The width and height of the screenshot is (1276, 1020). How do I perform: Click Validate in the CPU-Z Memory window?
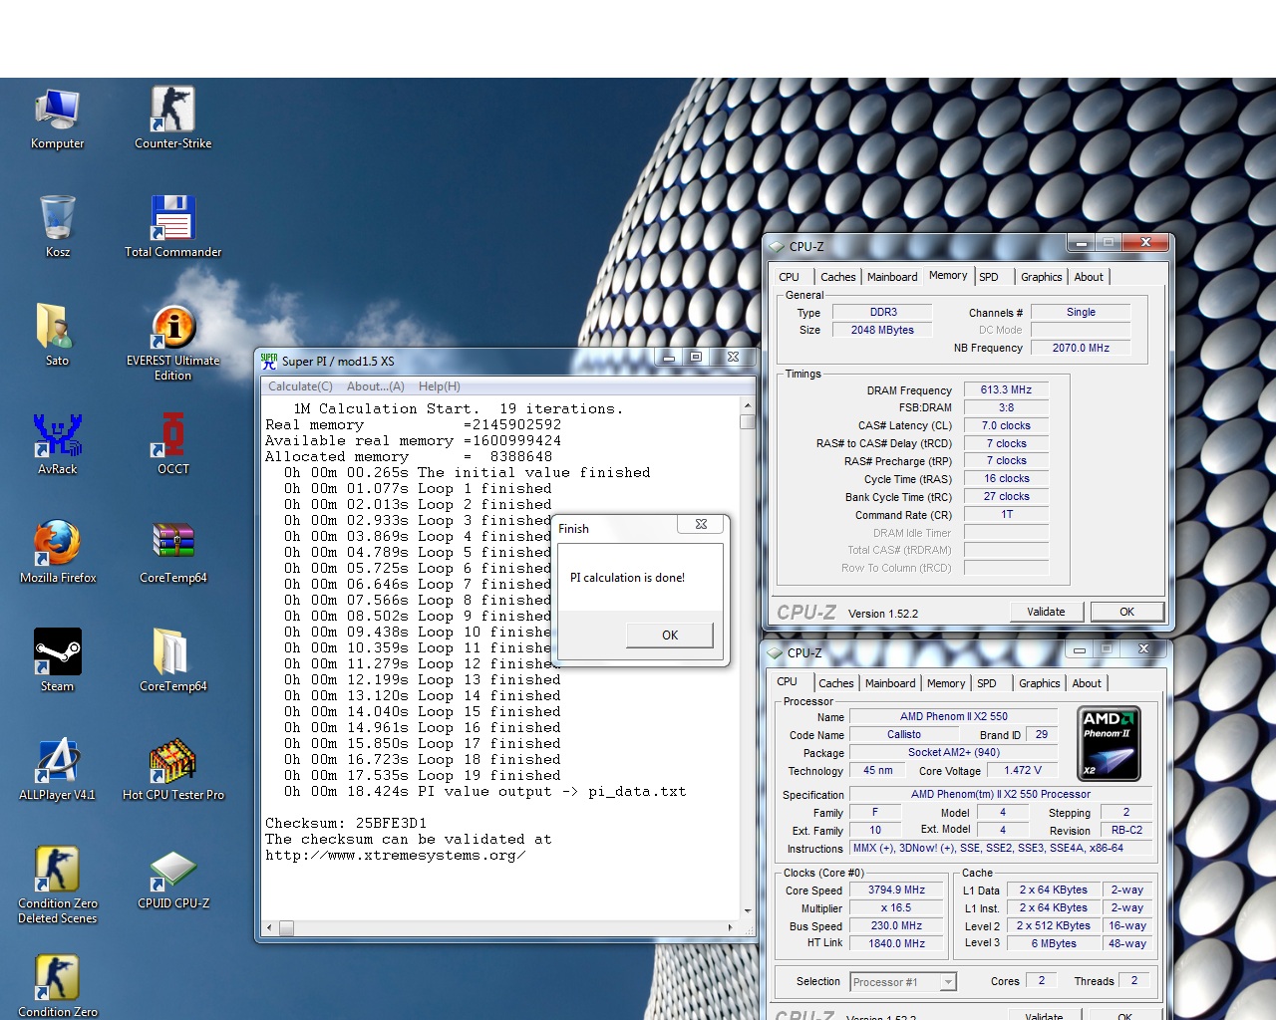[1046, 612]
